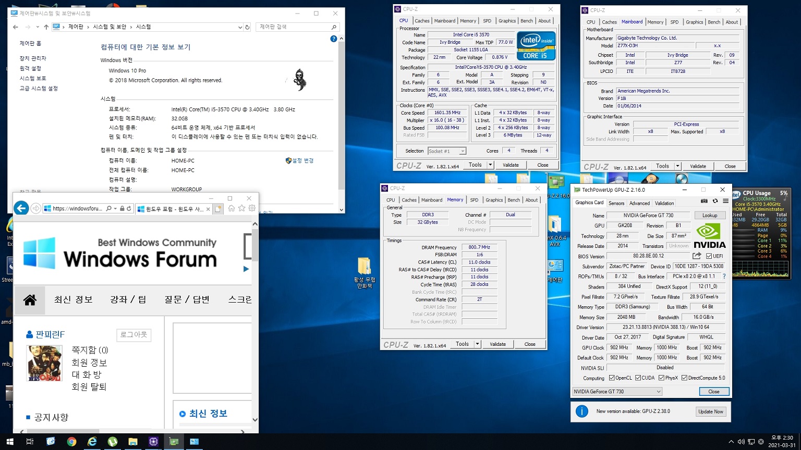Toggle UEFI checkbox in GPU-Z
This screenshot has width=801, height=450.
709,256
